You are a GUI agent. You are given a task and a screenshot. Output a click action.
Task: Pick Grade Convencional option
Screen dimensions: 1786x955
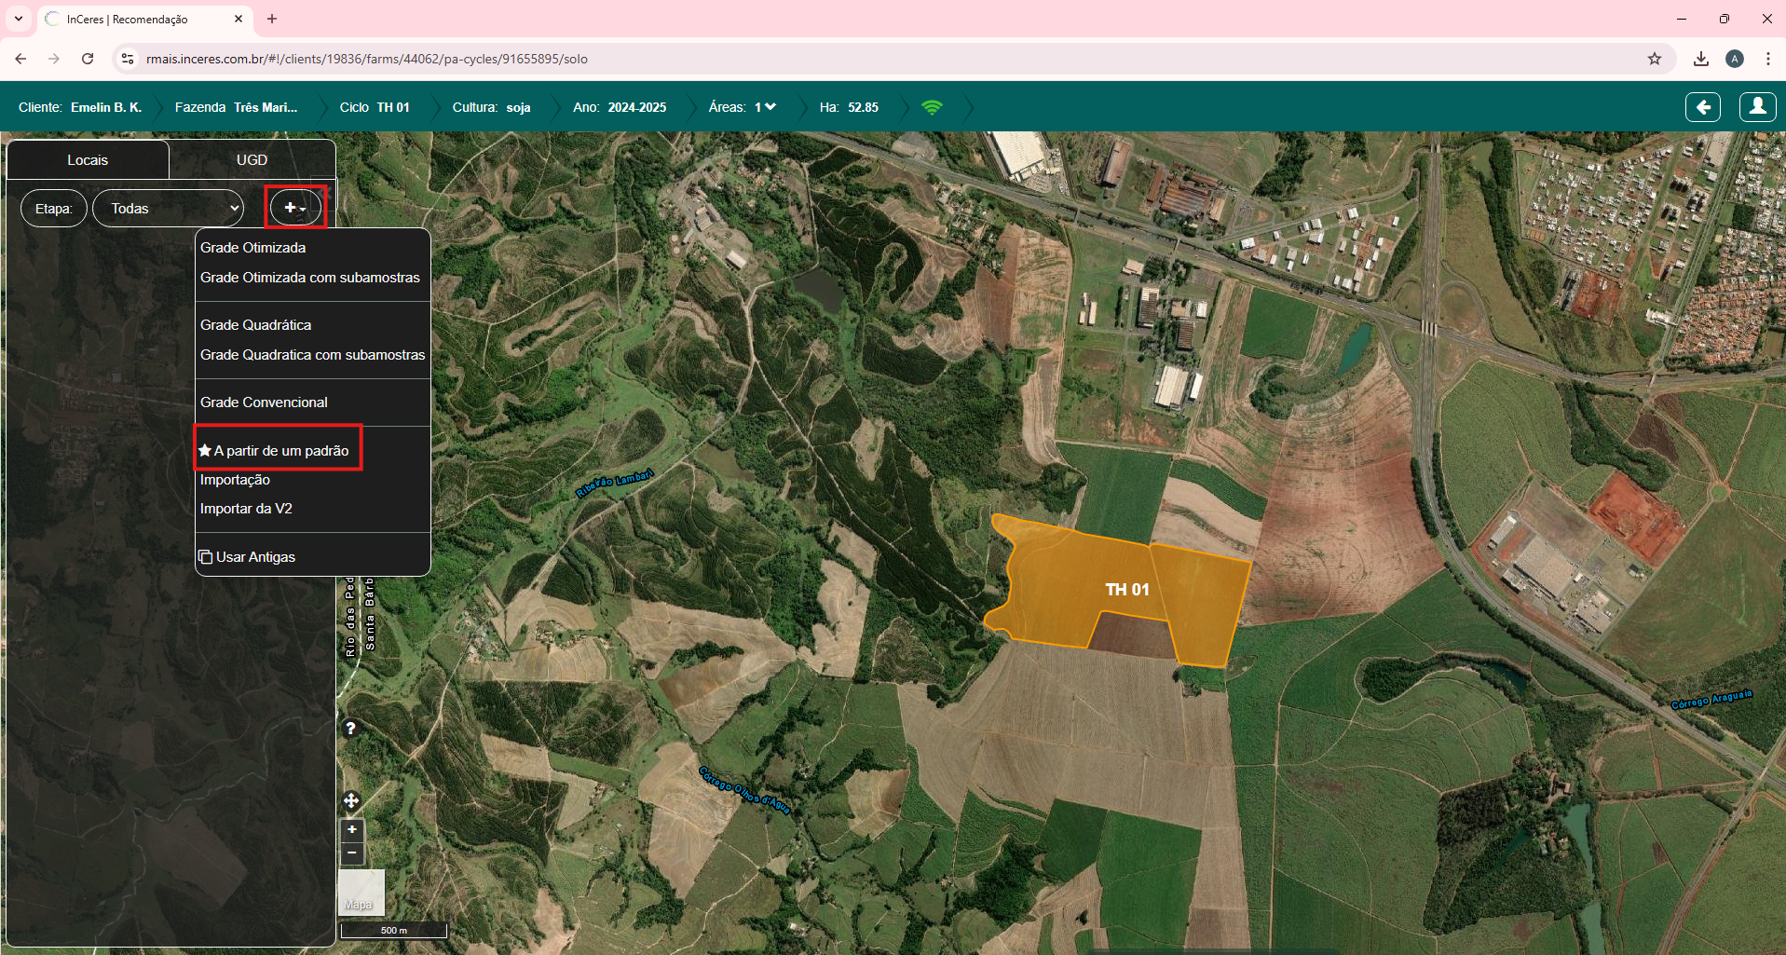pyautogui.click(x=264, y=402)
